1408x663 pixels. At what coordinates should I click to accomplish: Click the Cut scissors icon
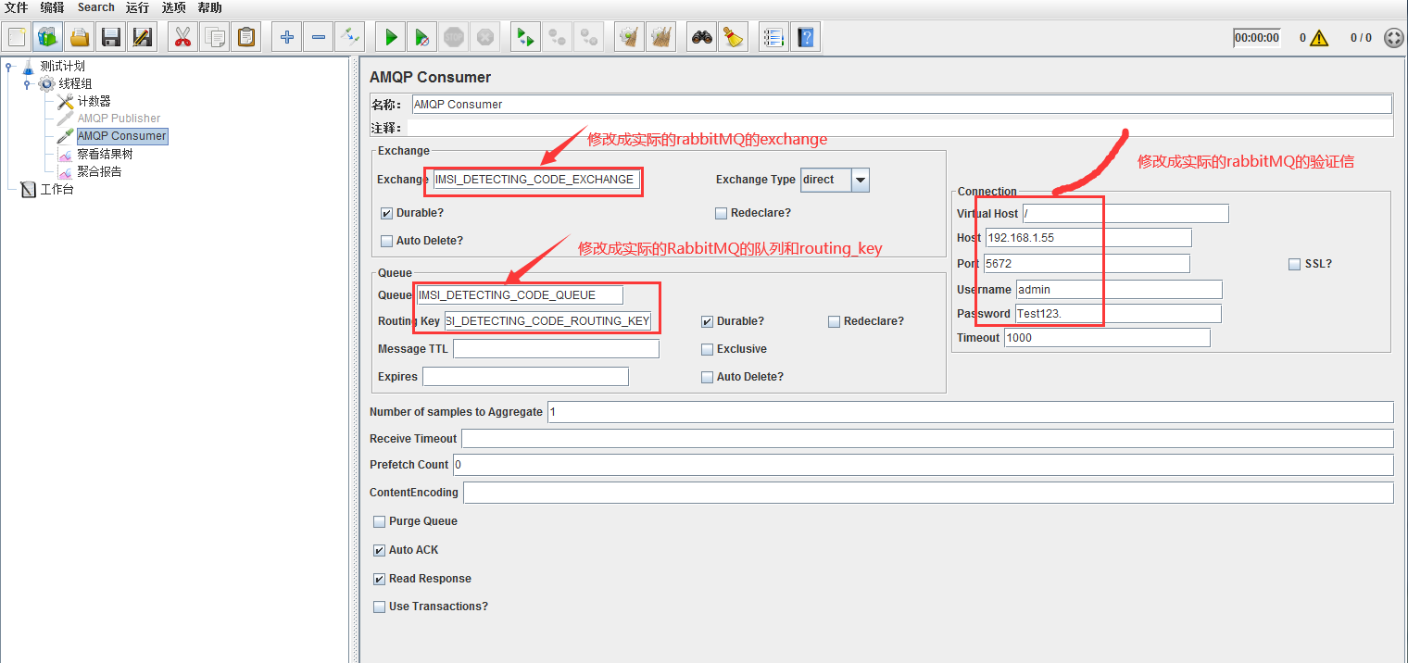[182, 36]
